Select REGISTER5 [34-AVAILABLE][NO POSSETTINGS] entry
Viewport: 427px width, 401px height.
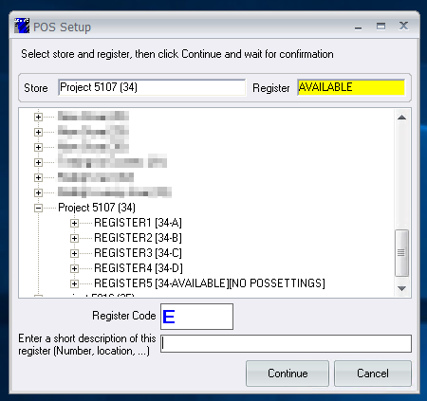click(x=210, y=283)
